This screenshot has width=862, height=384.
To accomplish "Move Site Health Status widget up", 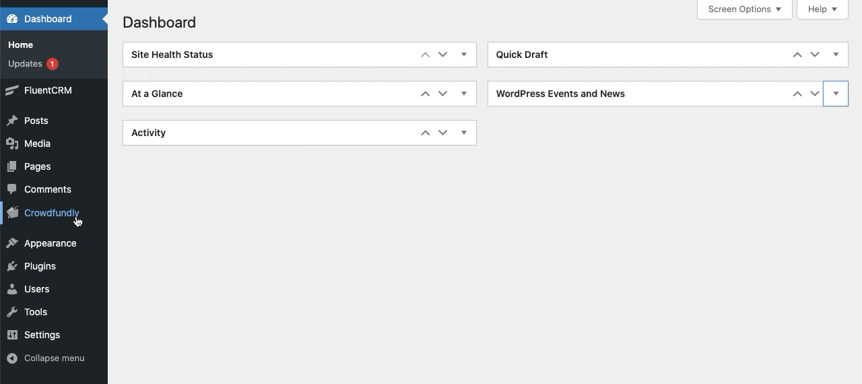I will tap(425, 55).
